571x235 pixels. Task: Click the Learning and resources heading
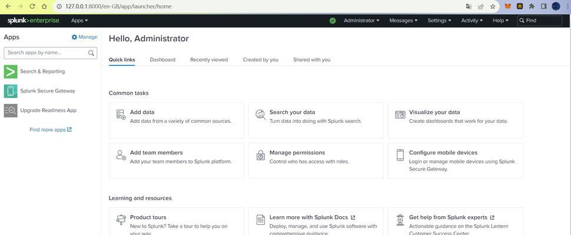(140, 198)
